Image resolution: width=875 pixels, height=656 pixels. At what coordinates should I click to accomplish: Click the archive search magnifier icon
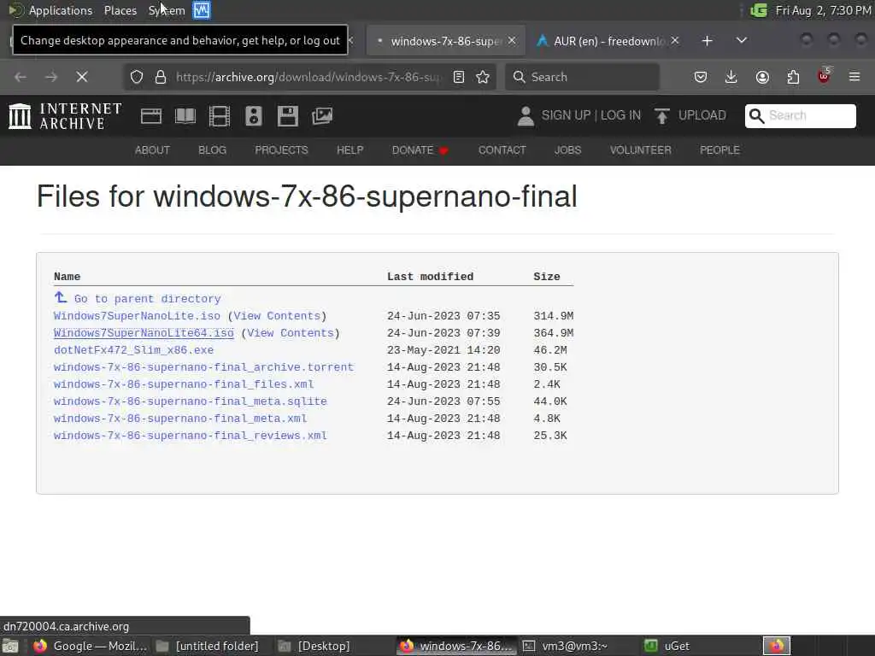coord(756,115)
